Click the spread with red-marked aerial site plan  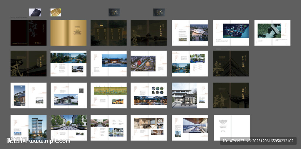[x=148, y=64]
